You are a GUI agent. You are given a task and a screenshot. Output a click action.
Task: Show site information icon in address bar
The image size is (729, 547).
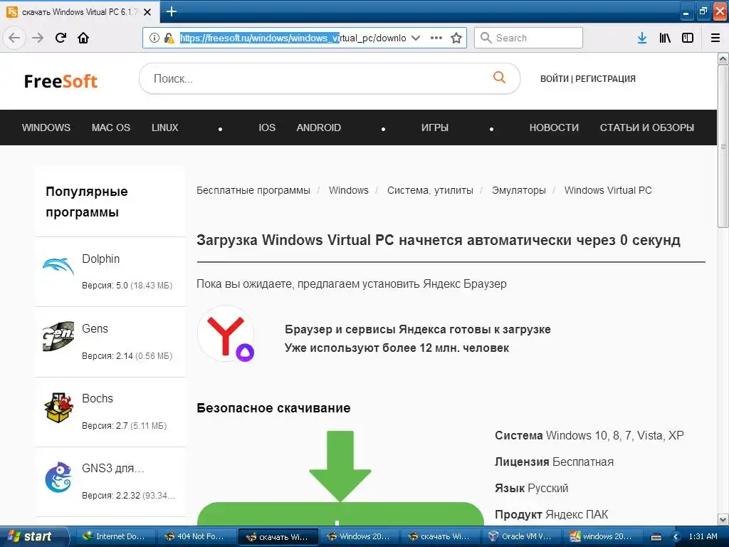tap(154, 38)
